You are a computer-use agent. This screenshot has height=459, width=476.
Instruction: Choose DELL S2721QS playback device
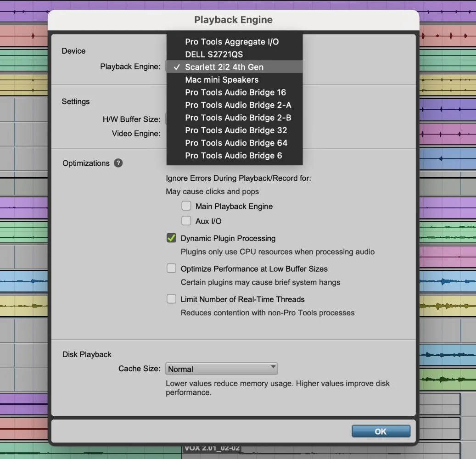(235, 54)
